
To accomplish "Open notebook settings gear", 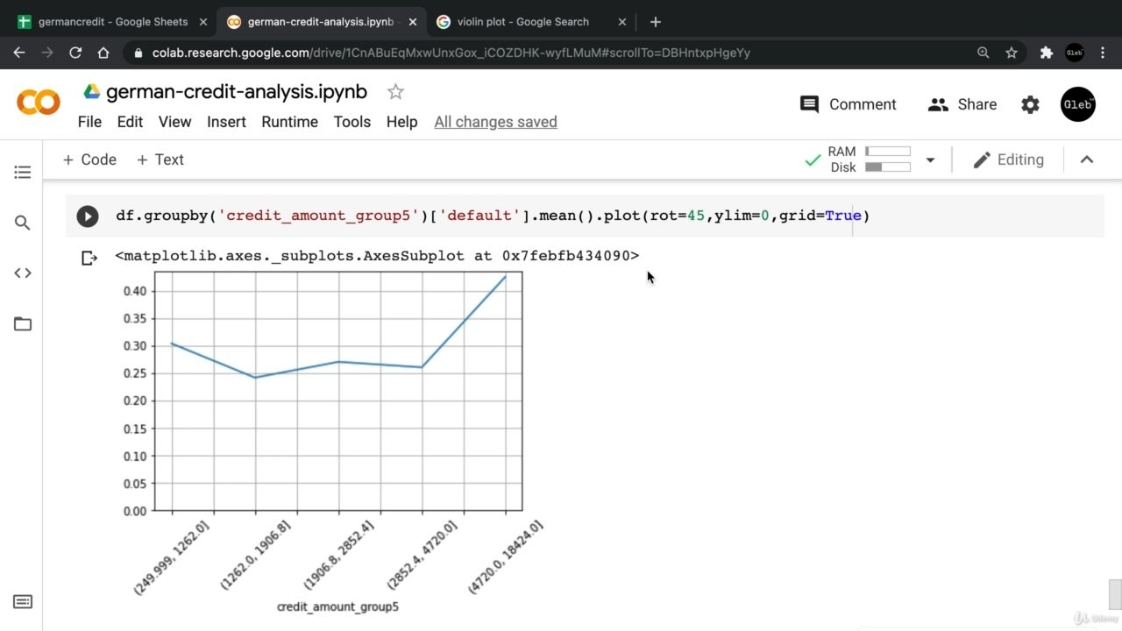I will 1030,104.
